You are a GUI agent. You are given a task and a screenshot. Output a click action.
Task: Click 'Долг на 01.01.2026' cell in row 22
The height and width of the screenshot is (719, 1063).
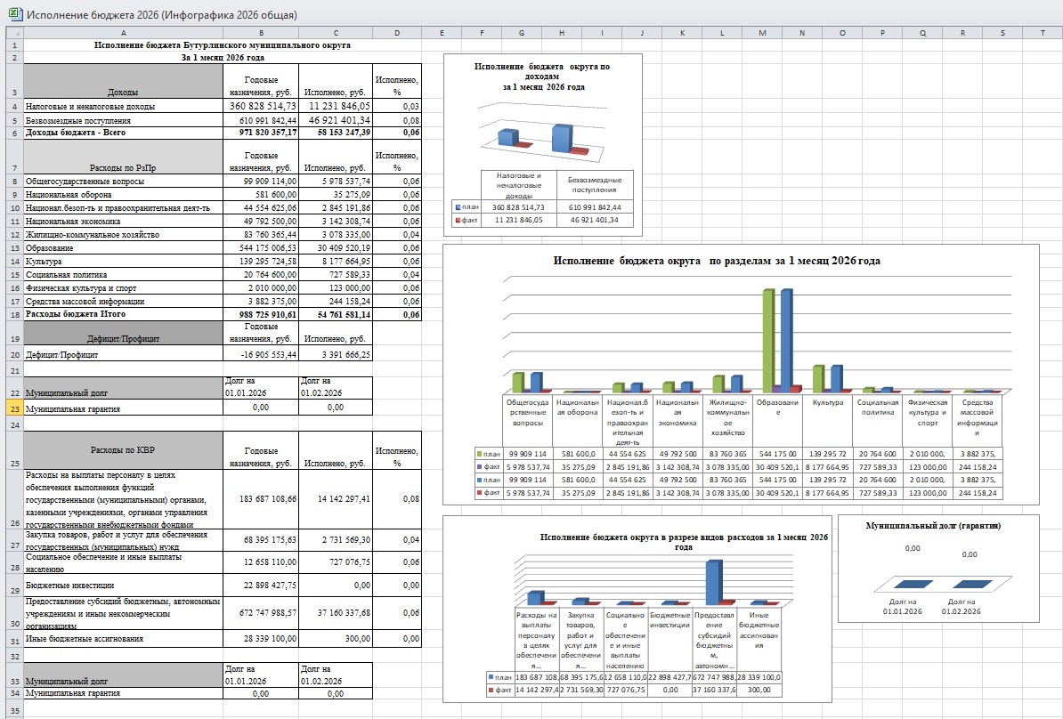pos(260,387)
